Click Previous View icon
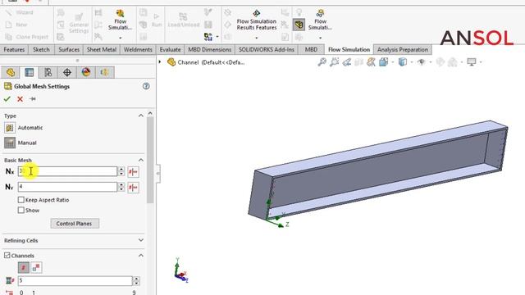Image resolution: width=525 pixels, height=295 pixels. (x=347, y=62)
